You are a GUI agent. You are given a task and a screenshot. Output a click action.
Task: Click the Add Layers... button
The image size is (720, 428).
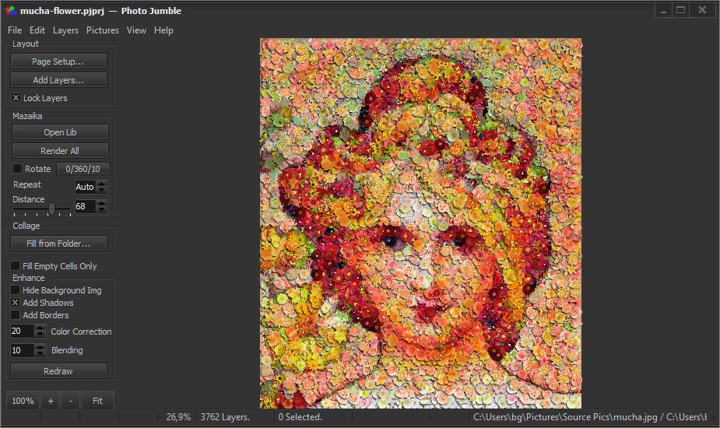(x=58, y=80)
